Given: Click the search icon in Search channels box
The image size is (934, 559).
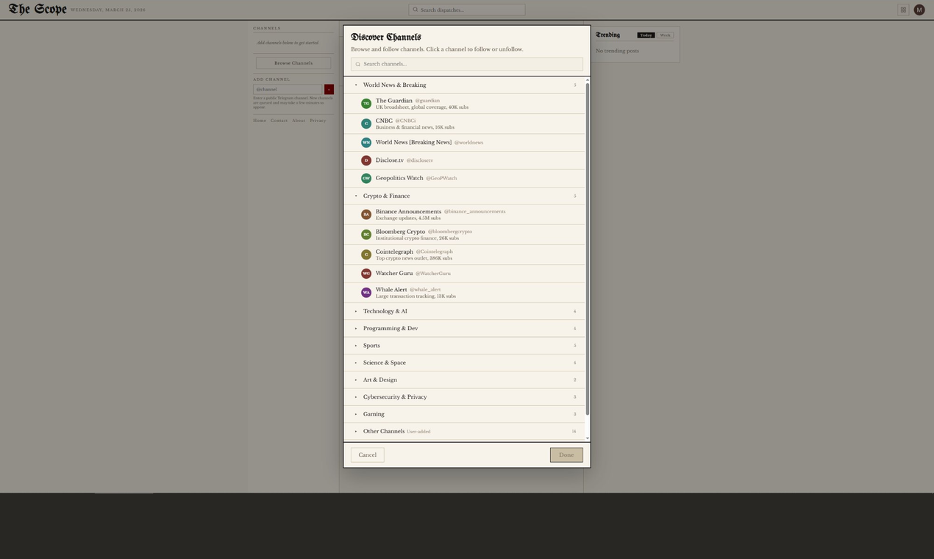Looking at the screenshot, I should click(x=358, y=64).
